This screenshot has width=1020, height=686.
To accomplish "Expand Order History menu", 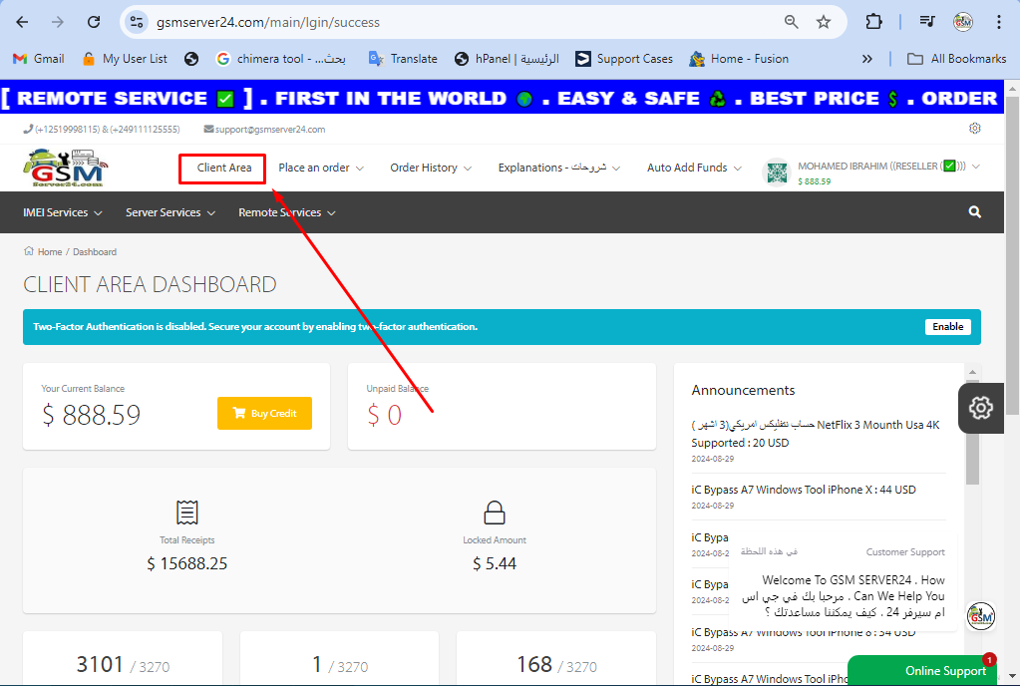I will coord(431,168).
